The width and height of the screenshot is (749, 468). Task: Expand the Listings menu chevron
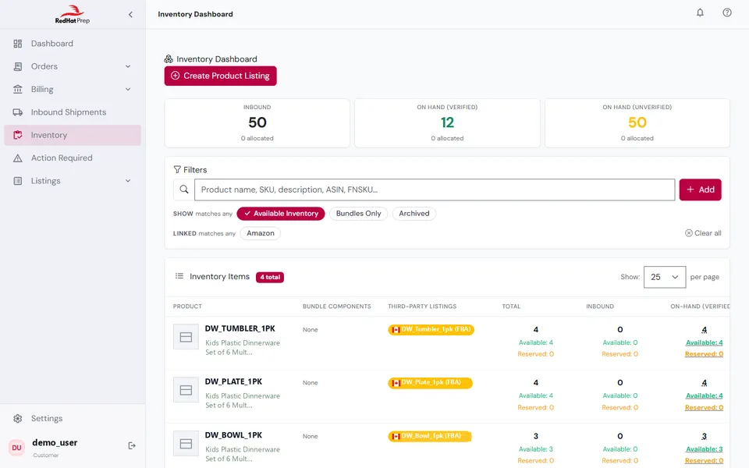point(128,181)
